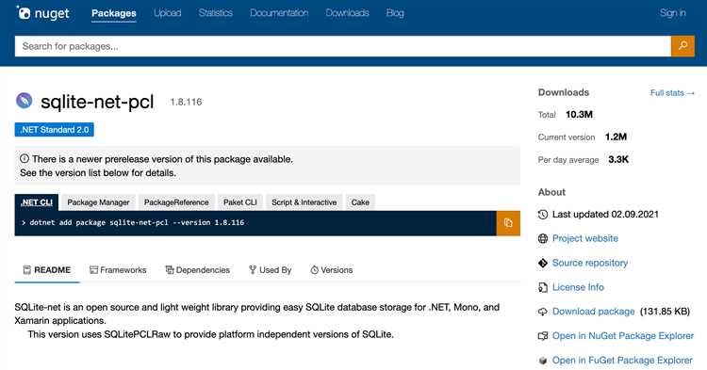The image size is (707, 370).
Task: Switch to the Versions tab
Action: (x=332, y=270)
